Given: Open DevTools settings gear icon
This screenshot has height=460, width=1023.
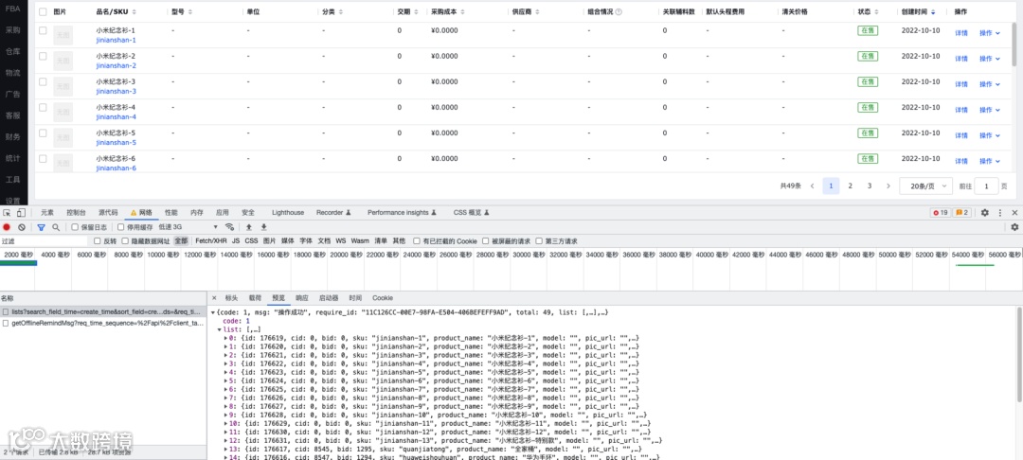Looking at the screenshot, I should coord(985,212).
